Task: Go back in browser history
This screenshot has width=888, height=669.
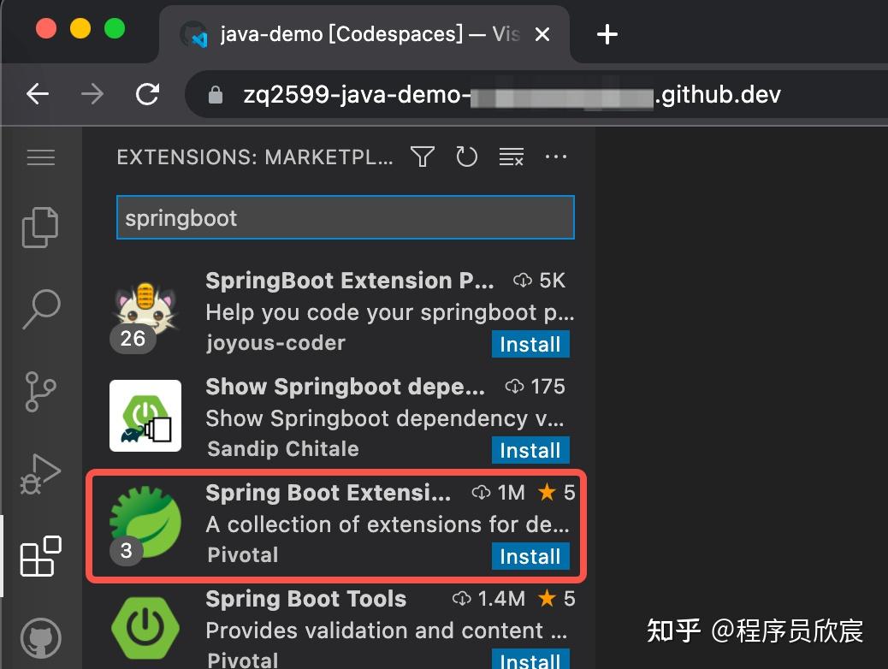Action: pos(38,93)
